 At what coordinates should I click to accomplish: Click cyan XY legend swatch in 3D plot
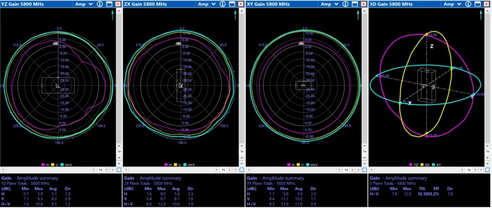tap(434, 165)
